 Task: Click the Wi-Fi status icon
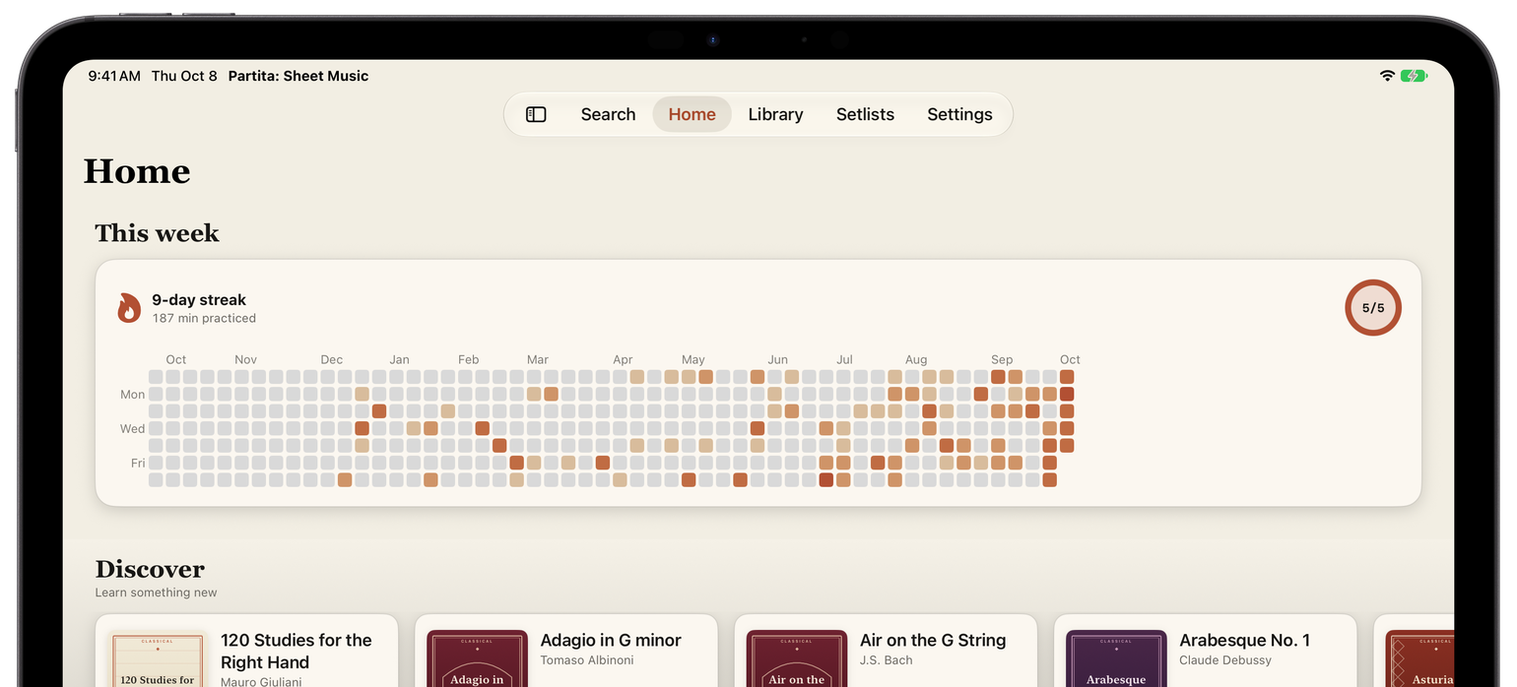[x=1387, y=76]
